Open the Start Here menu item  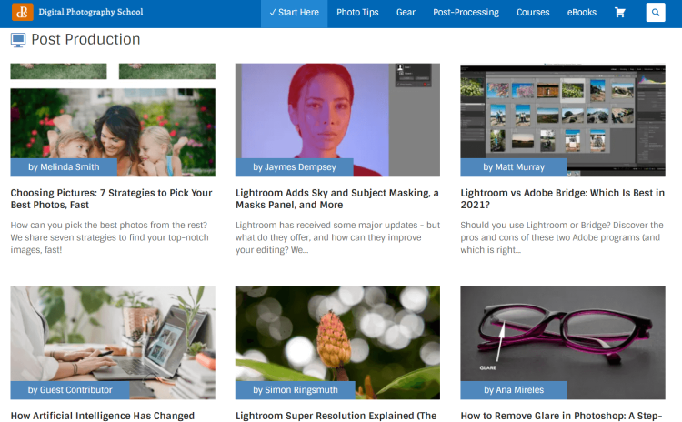294,12
